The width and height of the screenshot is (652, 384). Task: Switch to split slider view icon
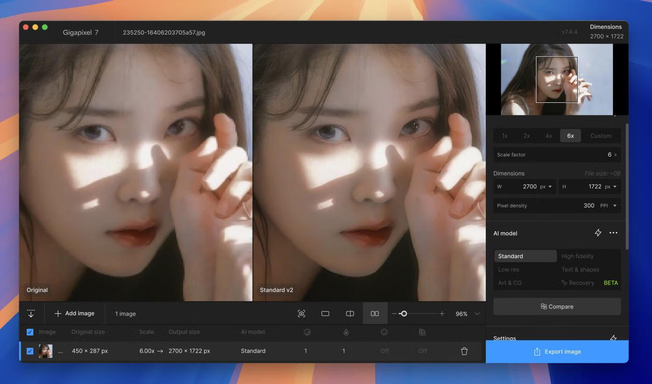[x=350, y=313]
